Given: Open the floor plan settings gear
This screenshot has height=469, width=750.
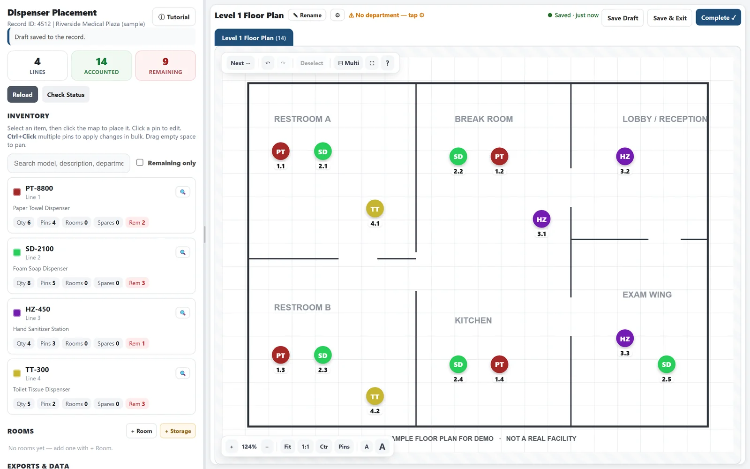Looking at the screenshot, I should coord(337,15).
